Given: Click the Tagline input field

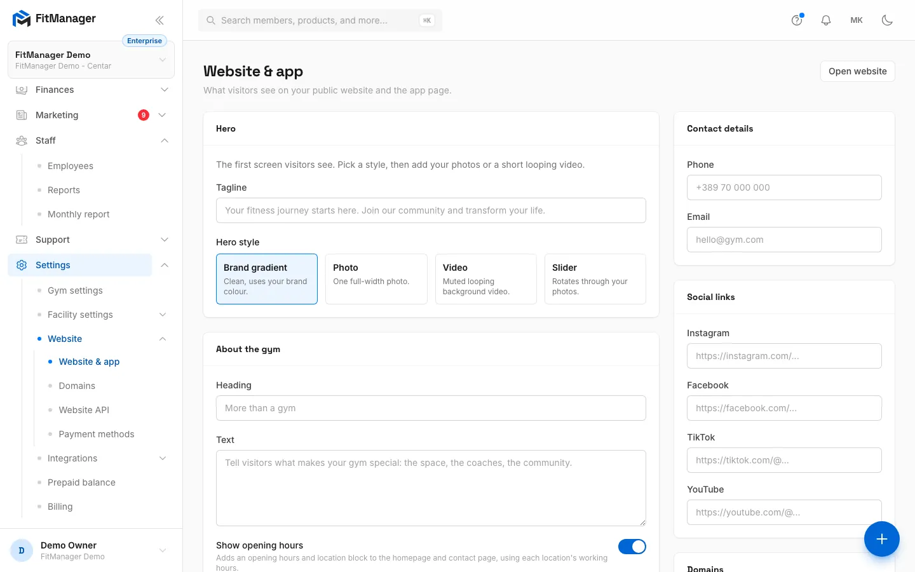Looking at the screenshot, I should (431, 210).
